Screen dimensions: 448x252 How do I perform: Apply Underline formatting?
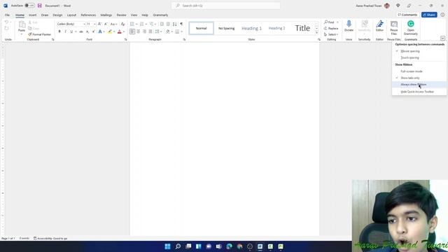[71, 31]
